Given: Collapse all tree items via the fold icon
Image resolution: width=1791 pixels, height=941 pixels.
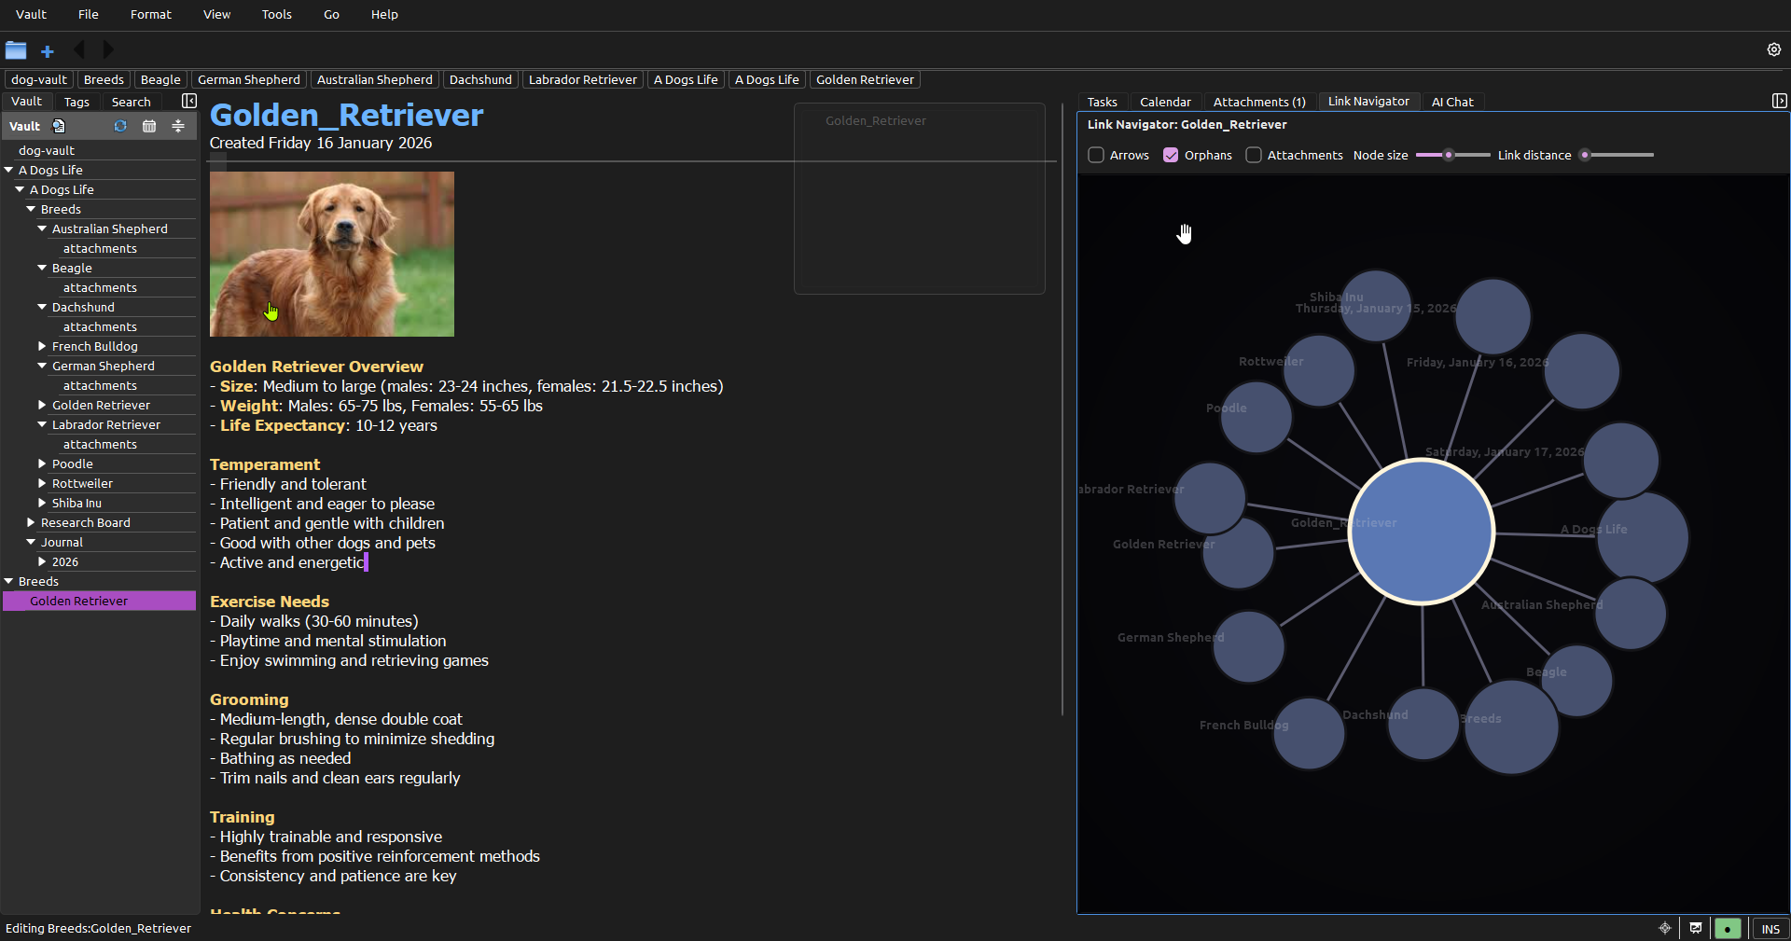Looking at the screenshot, I should [177, 126].
